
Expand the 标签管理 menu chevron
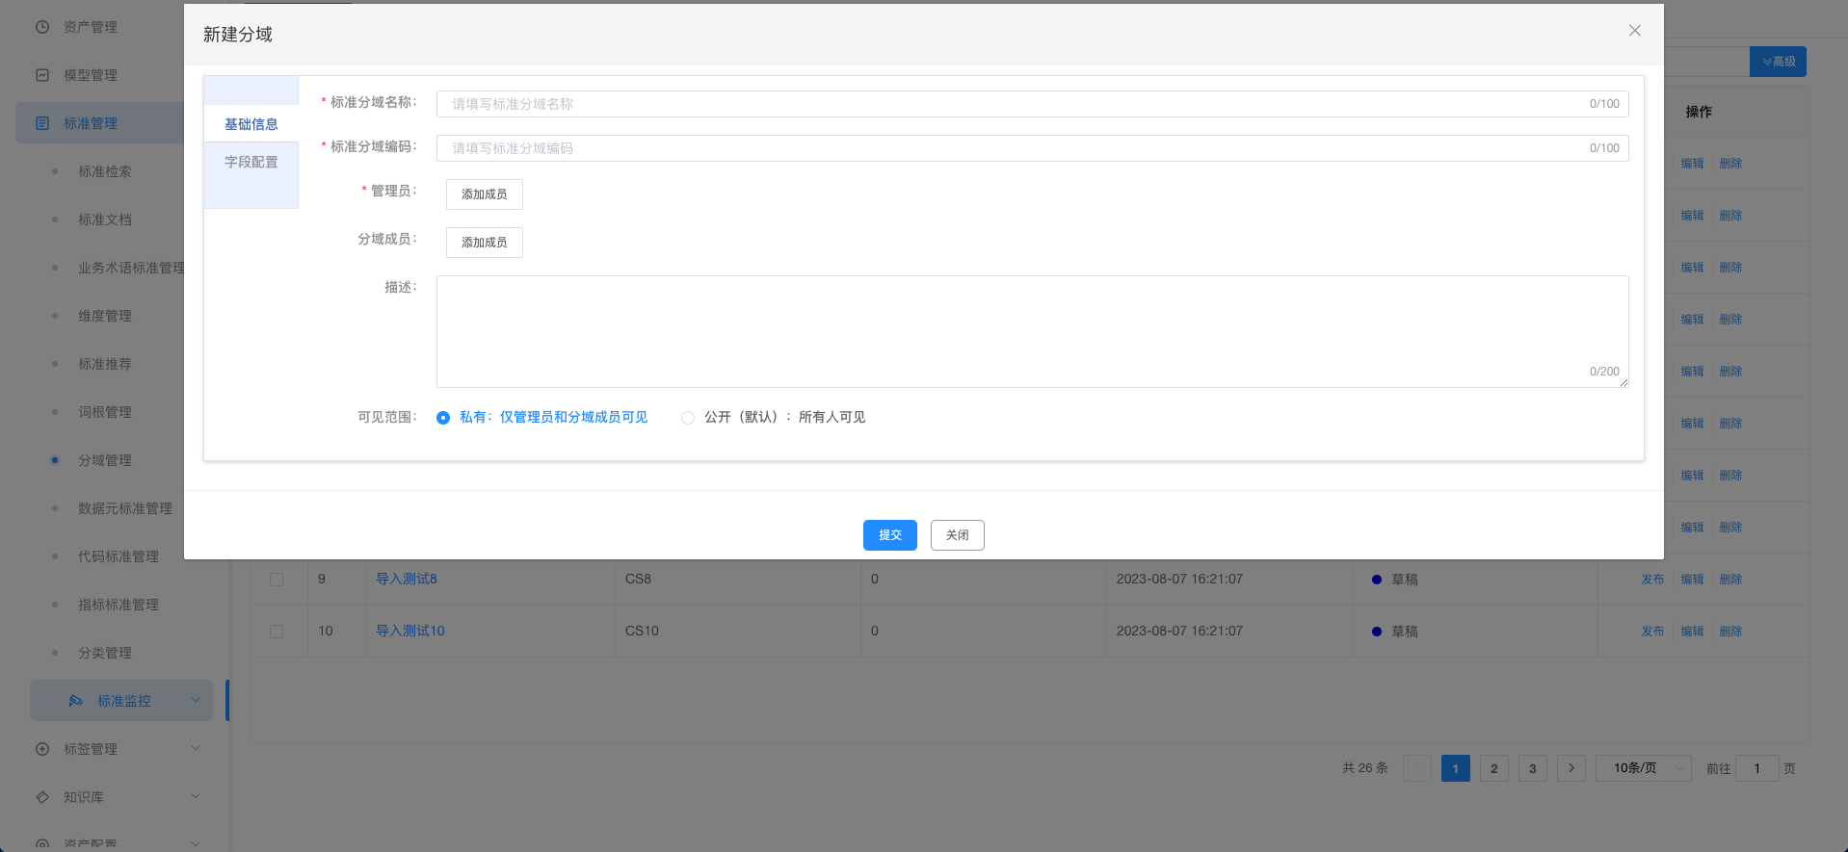[x=196, y=749]
